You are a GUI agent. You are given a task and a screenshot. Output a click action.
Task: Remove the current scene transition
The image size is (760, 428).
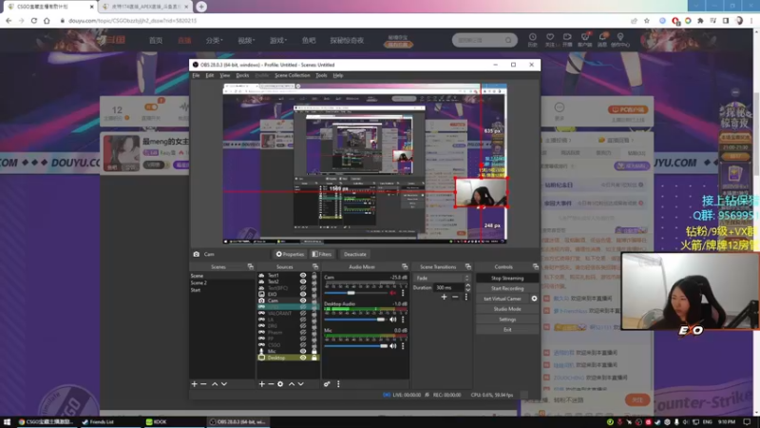coord(455,297)
